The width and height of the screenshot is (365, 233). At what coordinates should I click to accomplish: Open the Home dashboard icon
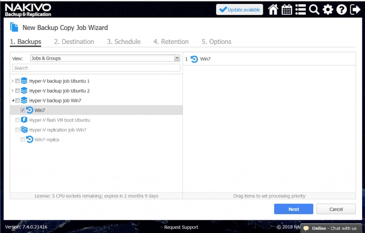(x=273, y=10)
